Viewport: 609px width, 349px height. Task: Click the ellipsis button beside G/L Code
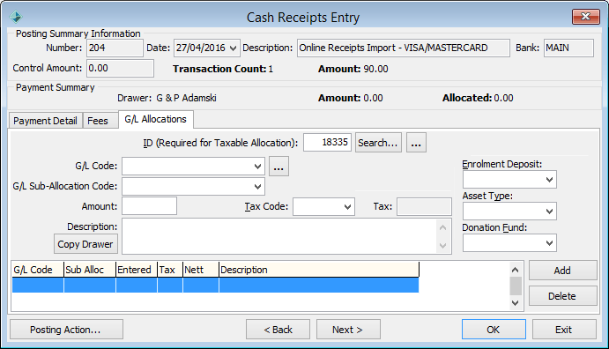tap(279, 167)
